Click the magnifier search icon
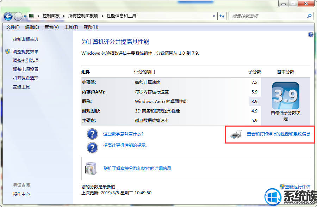 pyautogui.click(x=309, y=16)
